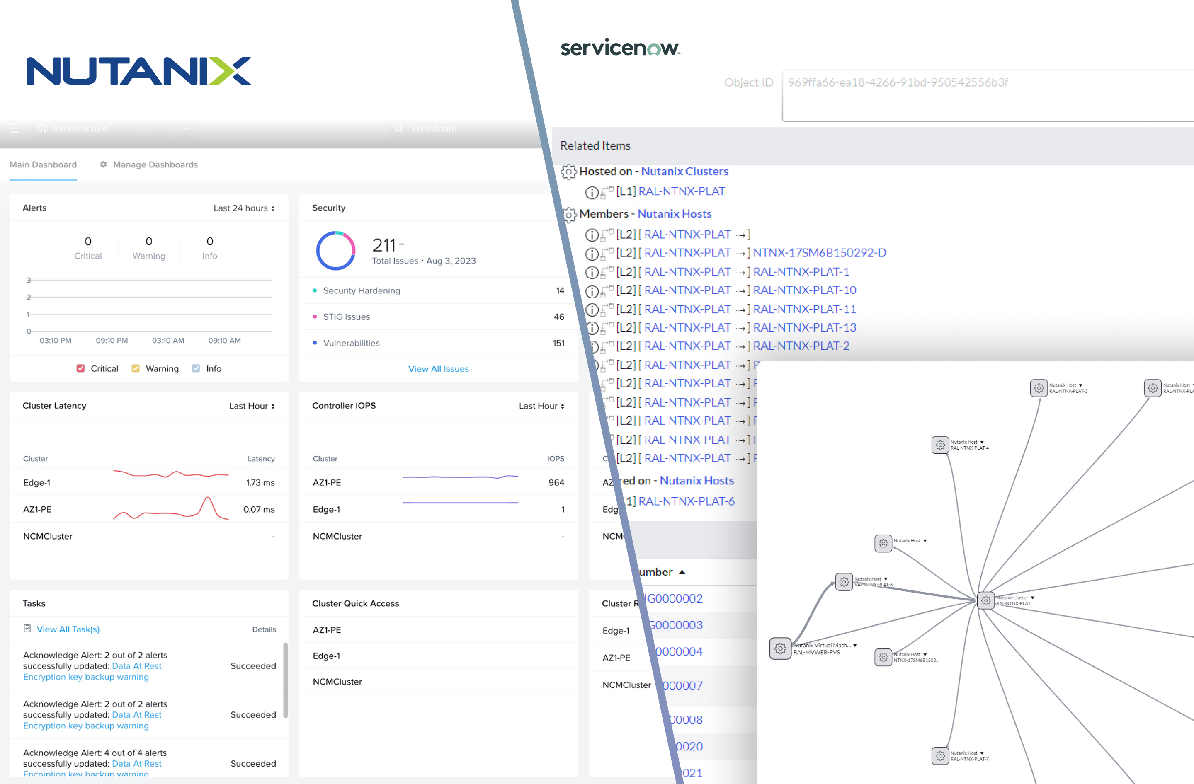Click info icon on RAL-NTNX-PLAT-1 row
Screen dimensions: 1194x784
click(592, 272)
